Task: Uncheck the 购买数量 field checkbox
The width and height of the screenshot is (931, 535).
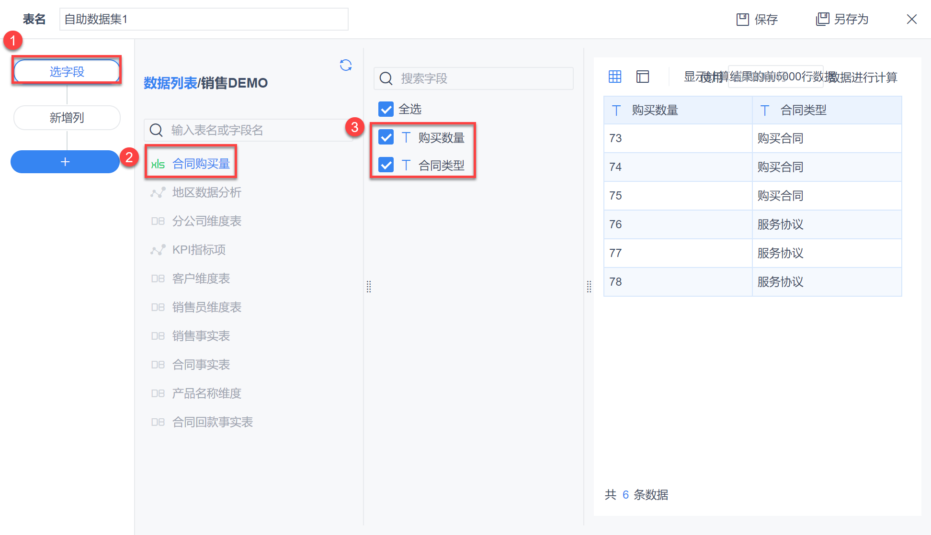Action: coord(386,137)
